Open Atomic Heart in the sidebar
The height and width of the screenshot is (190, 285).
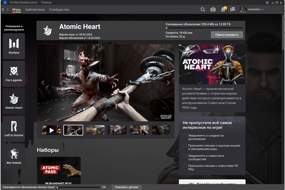[x=14, y=101]
